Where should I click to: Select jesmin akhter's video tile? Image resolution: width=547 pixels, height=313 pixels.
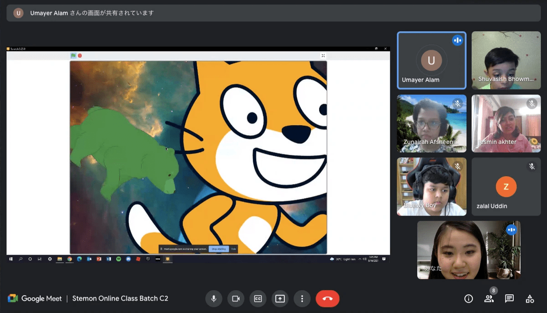506,123
